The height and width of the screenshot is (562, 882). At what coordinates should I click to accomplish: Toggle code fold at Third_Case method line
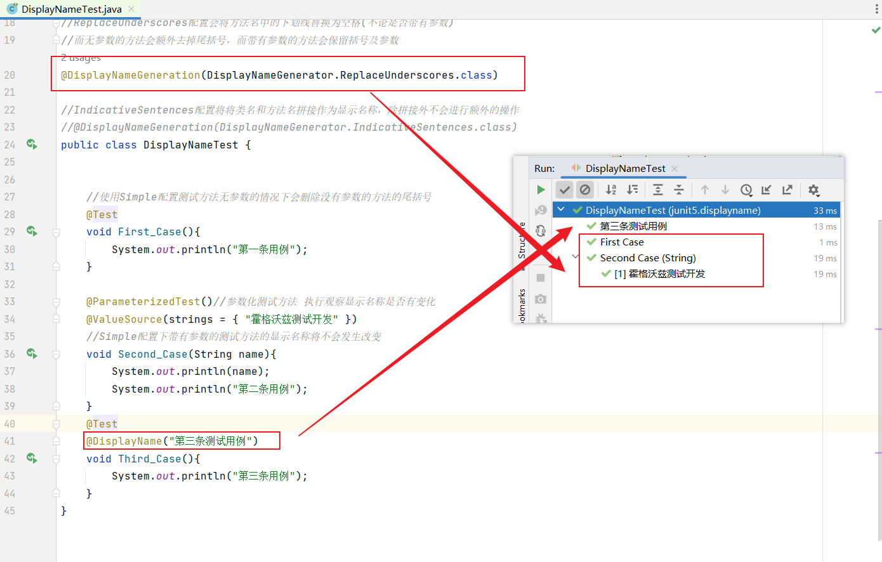click(56, 459)
